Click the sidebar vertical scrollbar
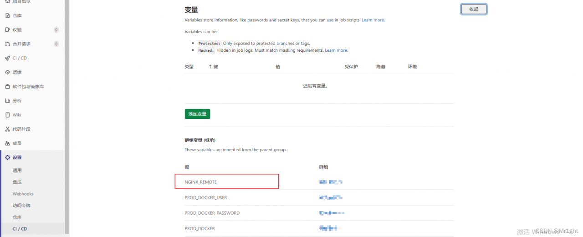 tap(67, 116)
